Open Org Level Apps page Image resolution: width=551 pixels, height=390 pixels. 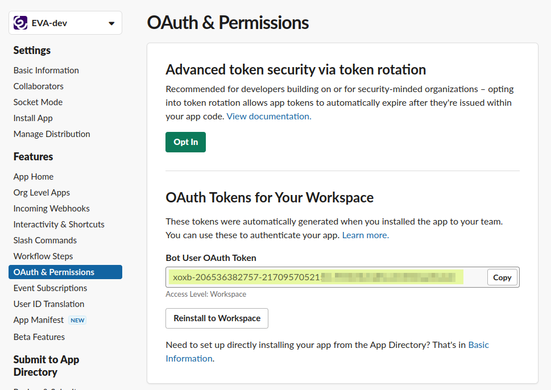point(42,193)
